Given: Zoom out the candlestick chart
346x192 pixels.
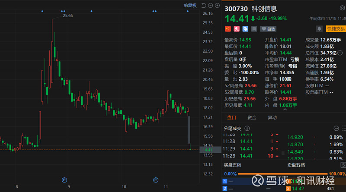Looking at the screenshot, I should [x=210, y=6].
